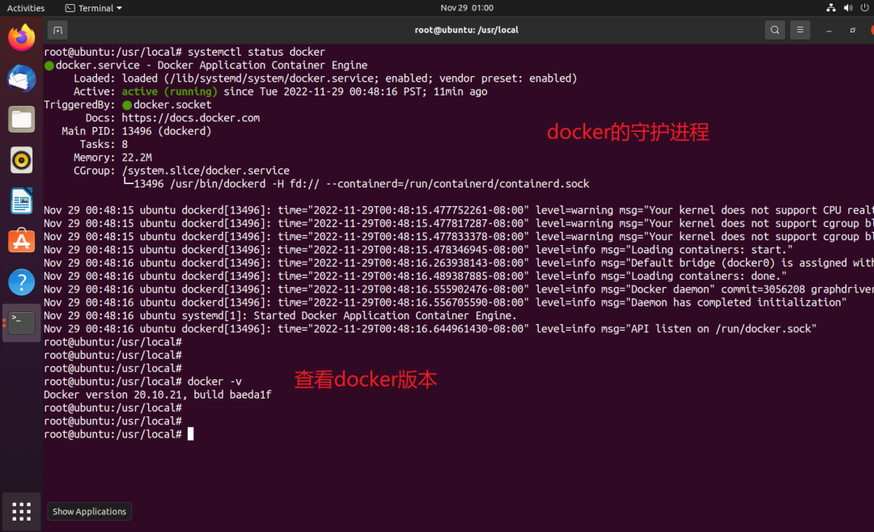Launch LibreOffice Writer from the dock
Screen dimensions: 874x532
point(22,201)
